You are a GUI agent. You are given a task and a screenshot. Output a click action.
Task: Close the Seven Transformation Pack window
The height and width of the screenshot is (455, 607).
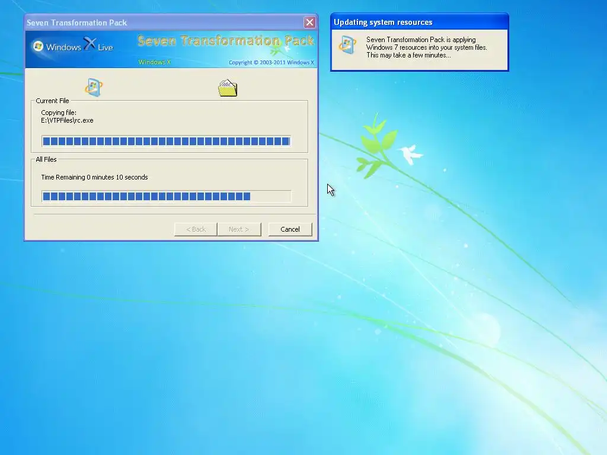tap(309, 23)
